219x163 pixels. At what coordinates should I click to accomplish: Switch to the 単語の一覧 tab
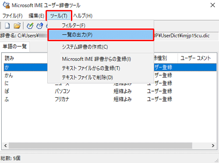tap(15, 46)
